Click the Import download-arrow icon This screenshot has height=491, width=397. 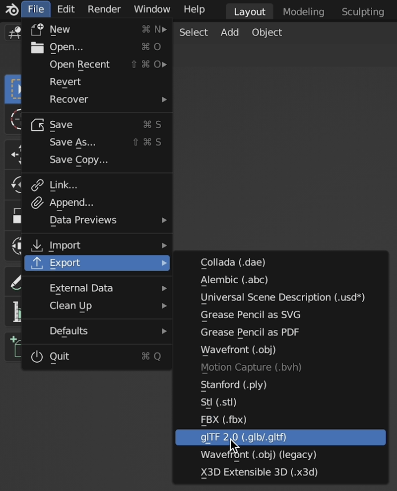(x=37, y=245)
